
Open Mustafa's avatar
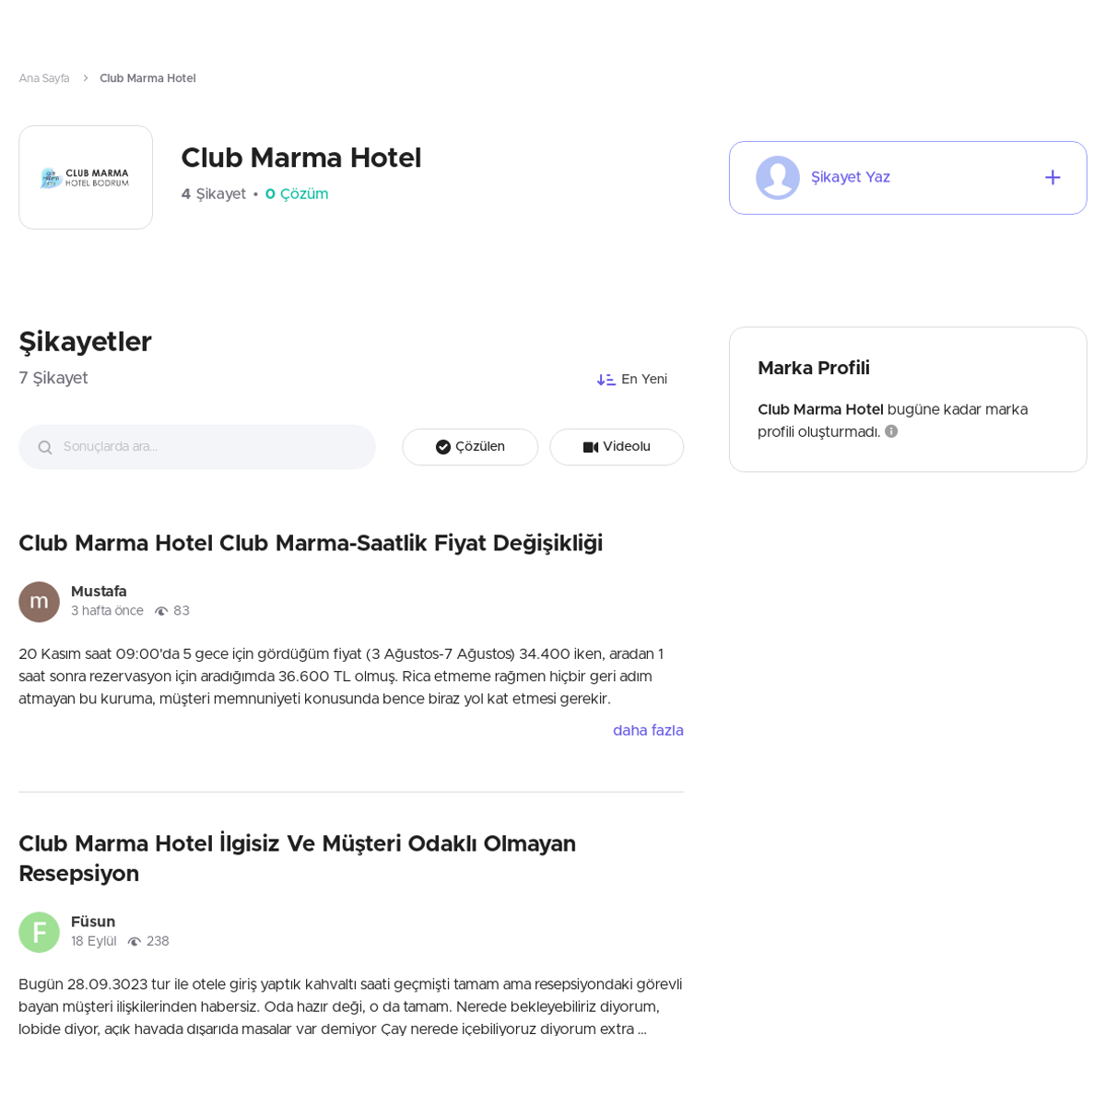tap(39, 602)
